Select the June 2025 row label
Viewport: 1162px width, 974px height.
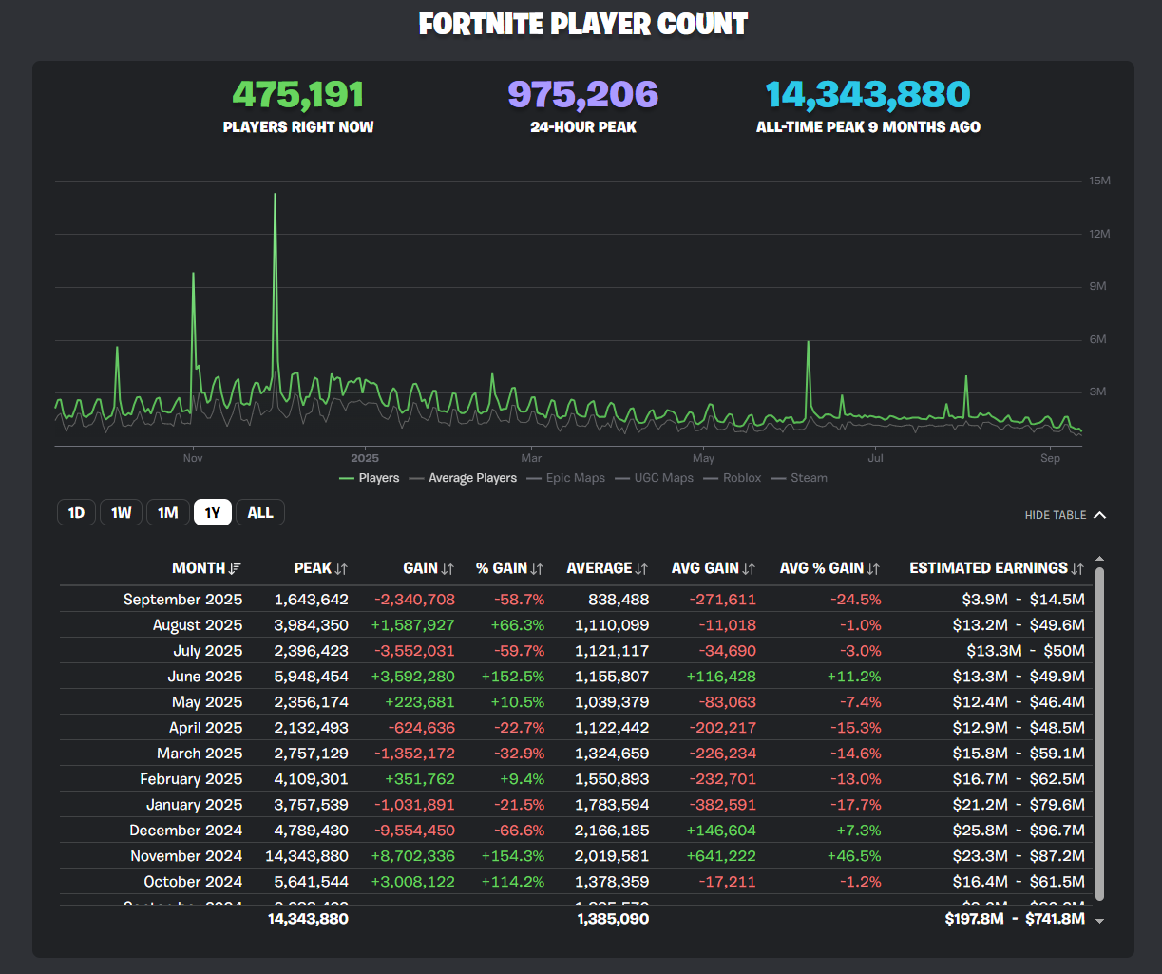tap(203, 677)
